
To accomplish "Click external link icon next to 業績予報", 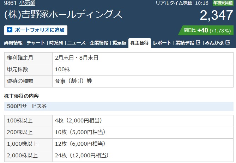I will (x=198, y=43).
